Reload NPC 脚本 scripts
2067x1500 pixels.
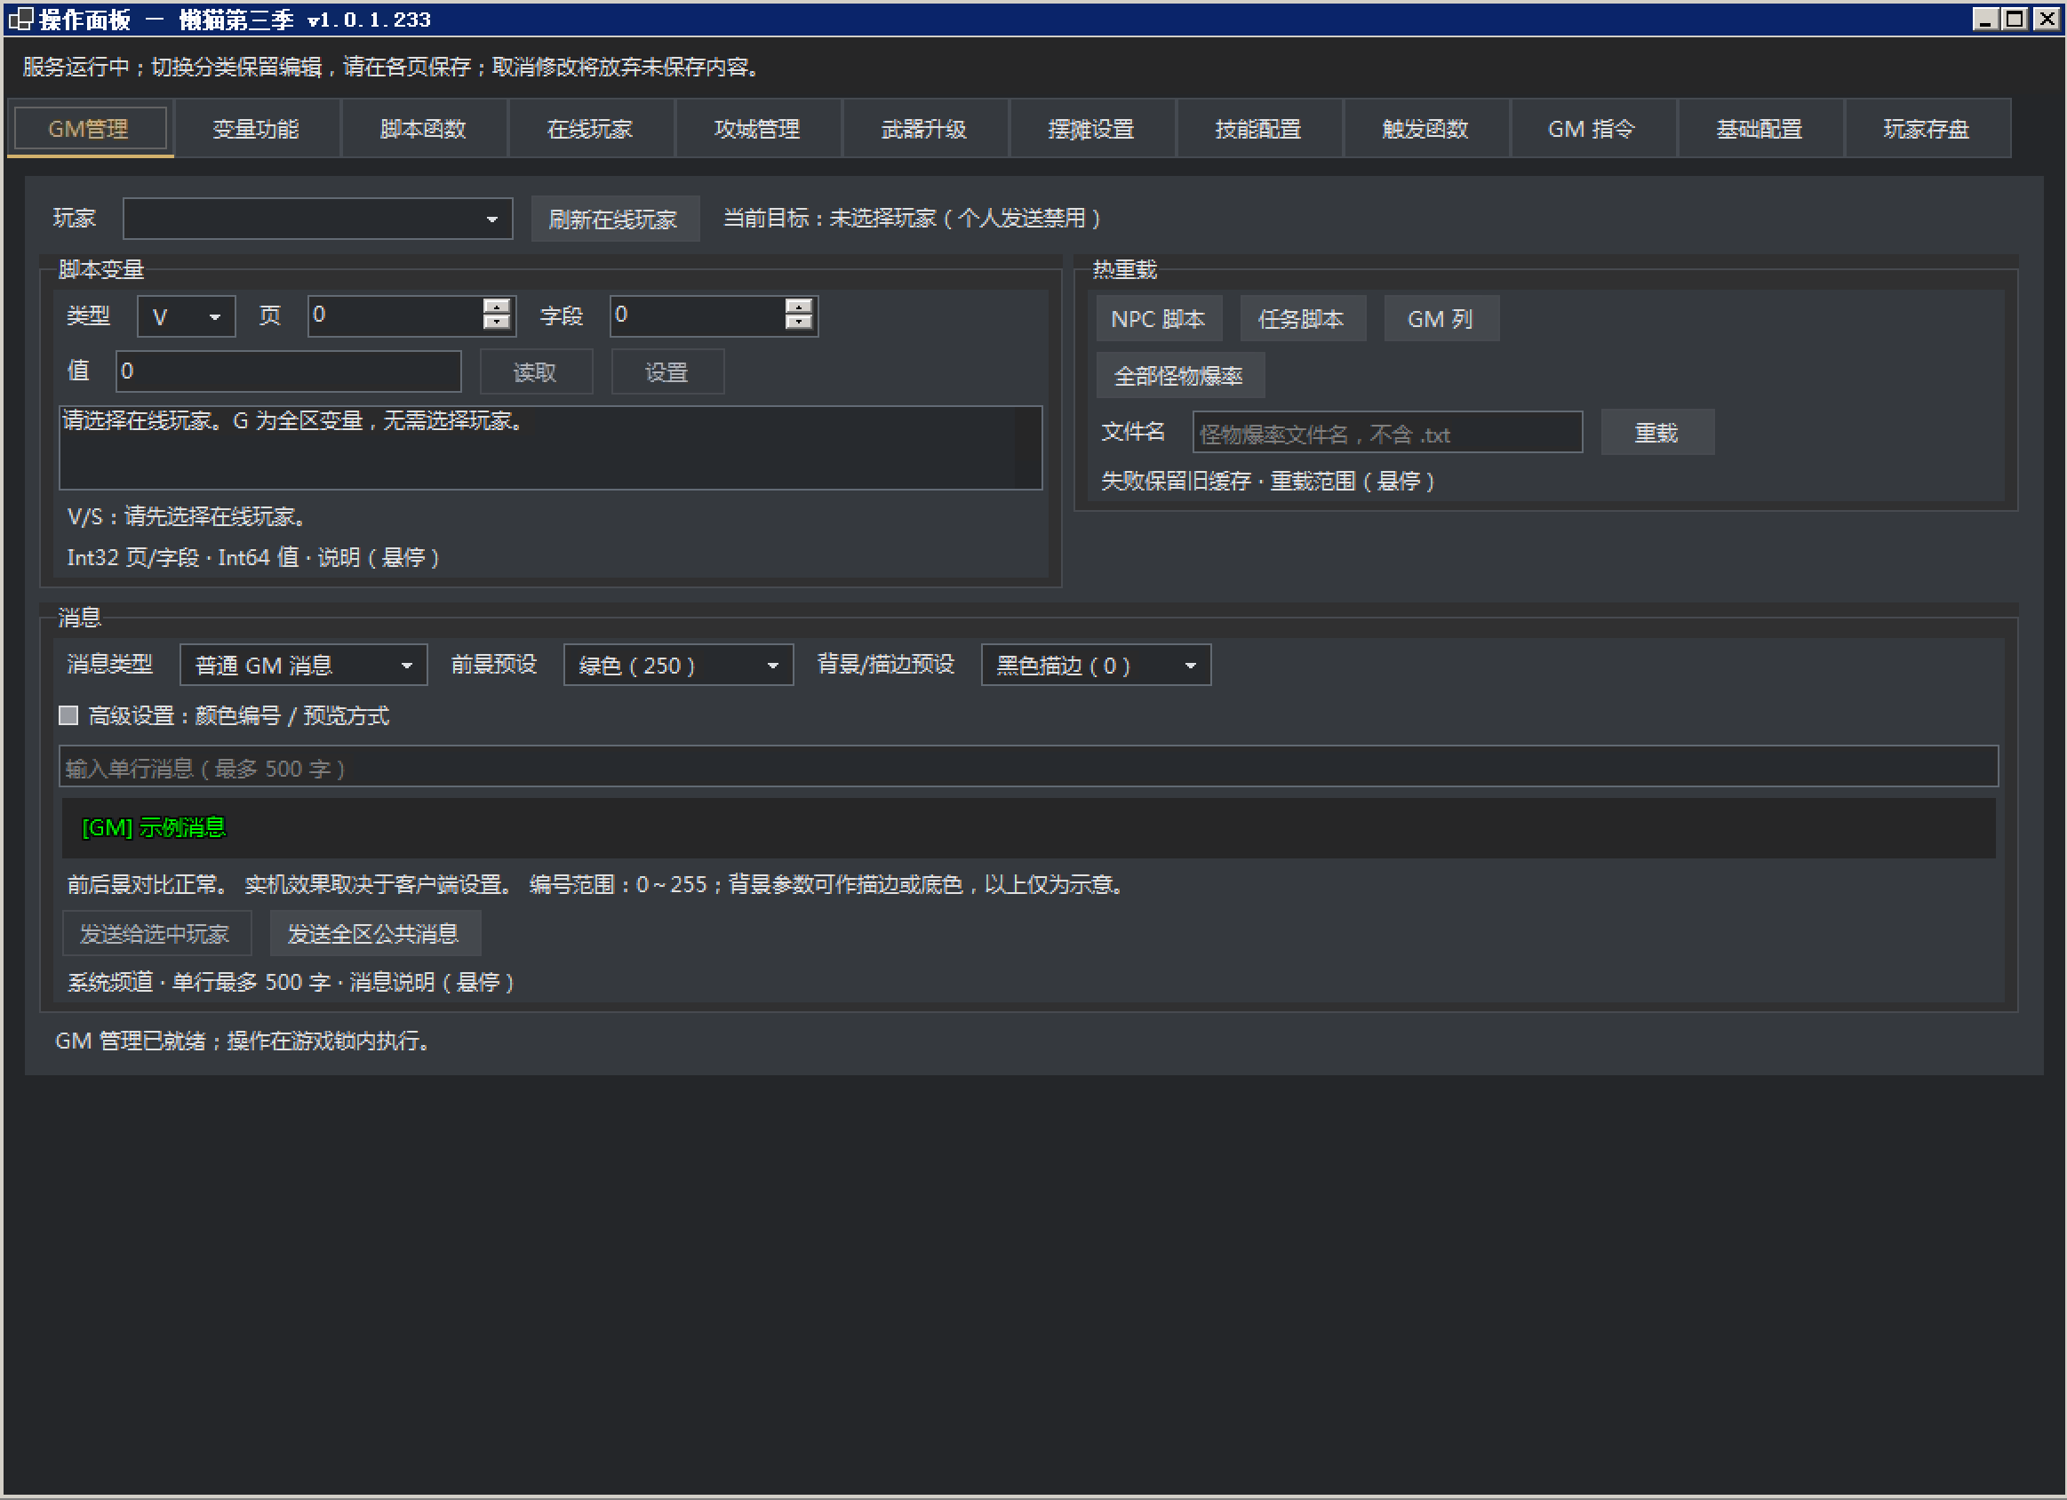coord(1160,319)
